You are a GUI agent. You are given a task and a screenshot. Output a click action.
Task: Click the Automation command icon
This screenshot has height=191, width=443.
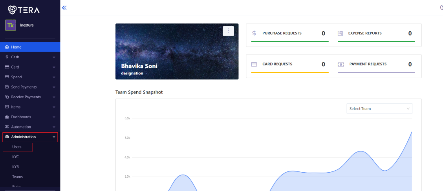(x=7, y=127)
